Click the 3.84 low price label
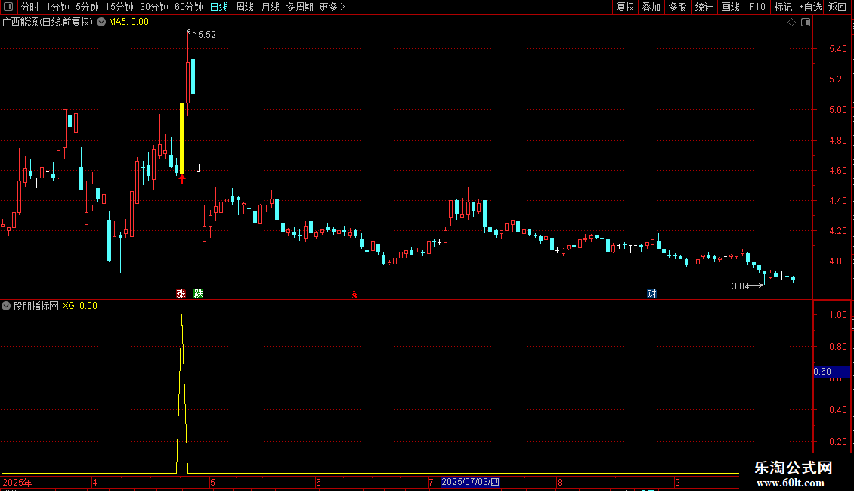 coord(740,286)
